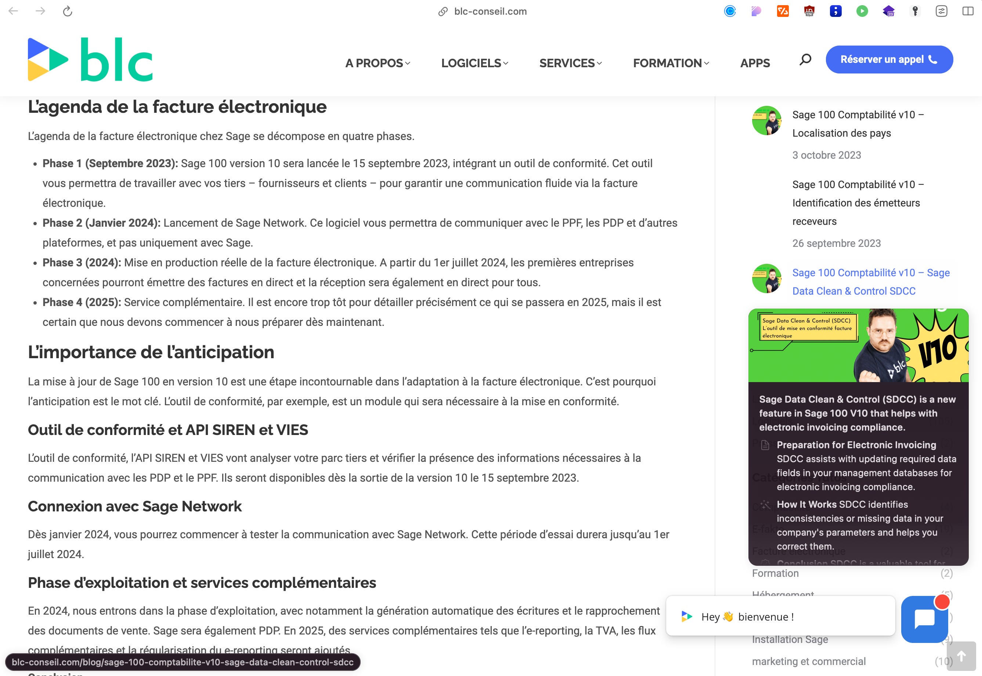Screen dimensions: 982x676
Task: Click the Connexion avec Sage Network heading
Action: click(135, 506)
